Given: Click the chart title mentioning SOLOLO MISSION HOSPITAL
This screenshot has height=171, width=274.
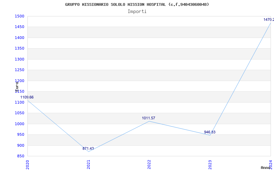Looking at the screenshot, I should [x=137, y=4].
